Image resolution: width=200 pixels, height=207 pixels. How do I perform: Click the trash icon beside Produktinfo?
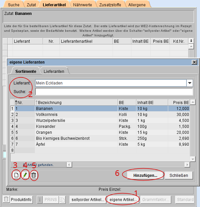[6, 199]
